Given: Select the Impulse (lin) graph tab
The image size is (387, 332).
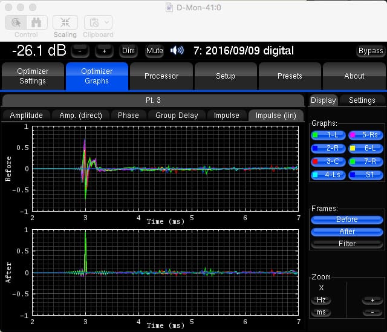Looking at the screenshot, I should [276, 116].
